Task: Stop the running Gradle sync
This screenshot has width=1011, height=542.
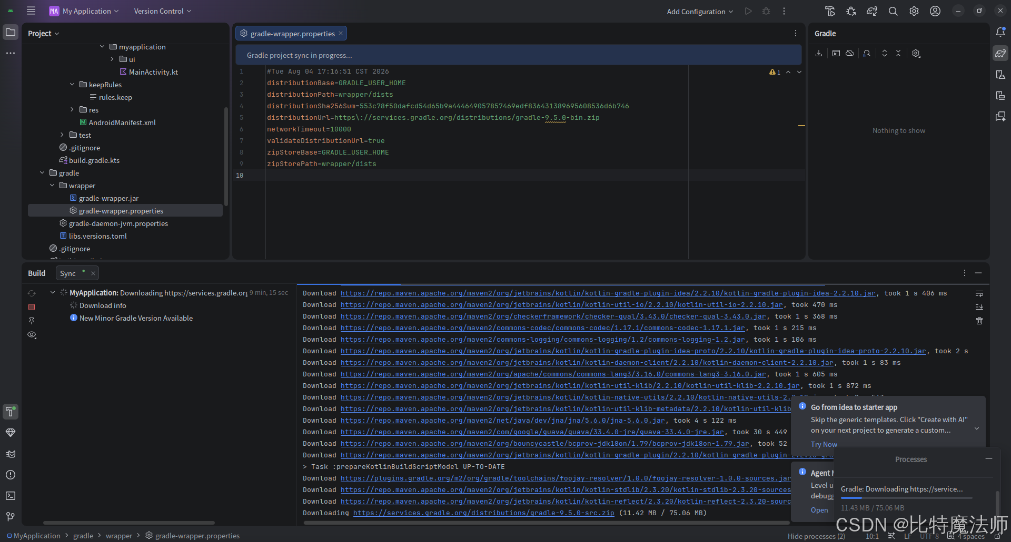Action: (x=32, y=306)
